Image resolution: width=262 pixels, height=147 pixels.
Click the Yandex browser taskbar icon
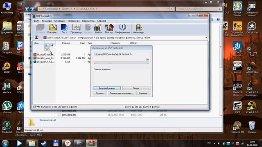[68, 143]
